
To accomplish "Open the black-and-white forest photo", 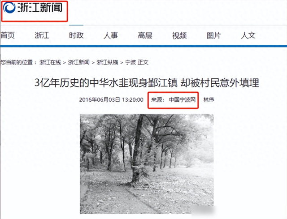I will [x=147, y=164].
